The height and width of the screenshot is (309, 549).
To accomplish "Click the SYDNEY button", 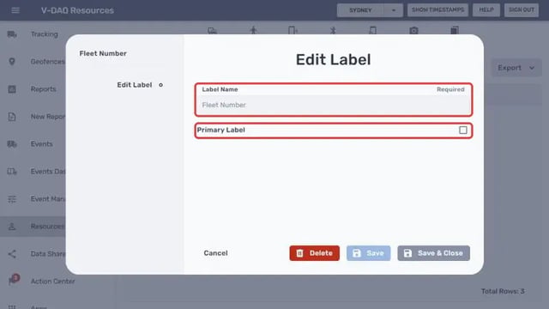I will (x=360, y=10).
